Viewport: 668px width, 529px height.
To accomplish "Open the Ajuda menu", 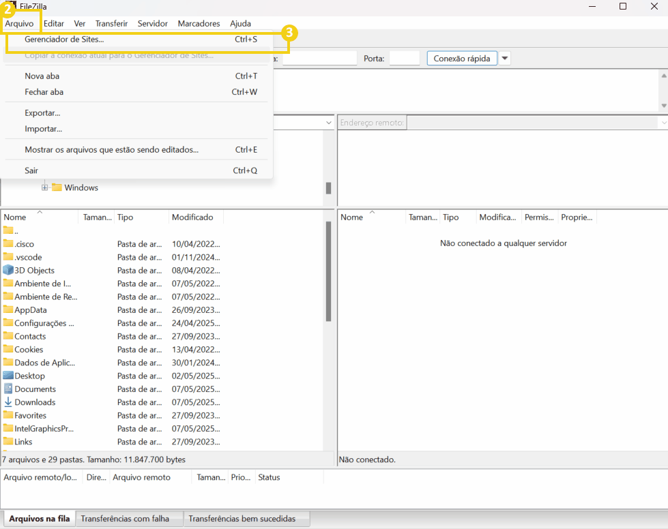I will point(240,23).
